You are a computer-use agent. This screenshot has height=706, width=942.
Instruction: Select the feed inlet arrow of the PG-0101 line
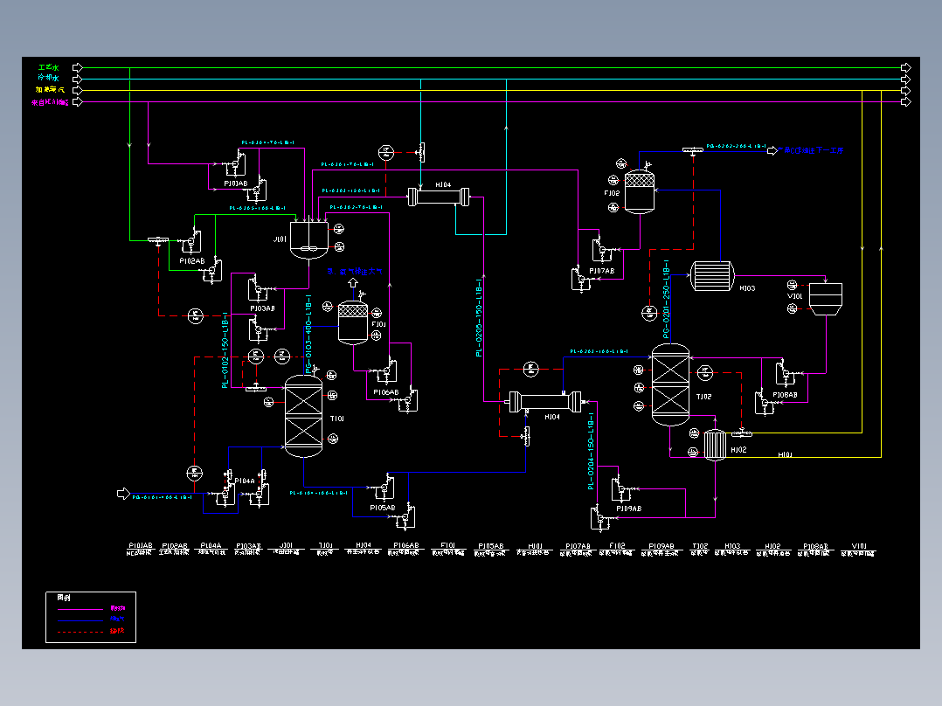(123, 494)
